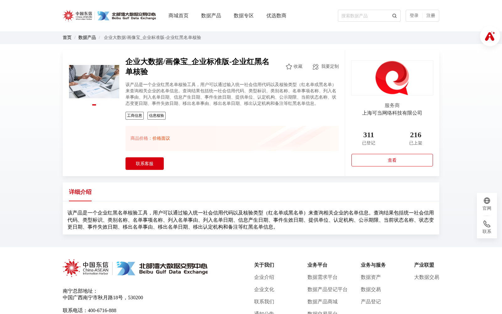This screenshot has height=314, width=502.
Task: Click footer heading 关于我们
Action: (264, 265)
